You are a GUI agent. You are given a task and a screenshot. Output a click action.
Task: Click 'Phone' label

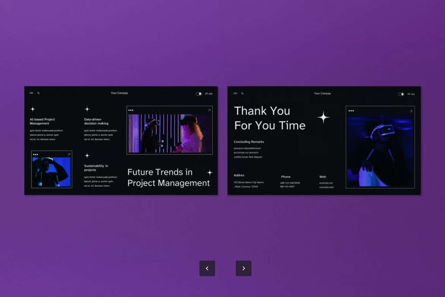286,177
